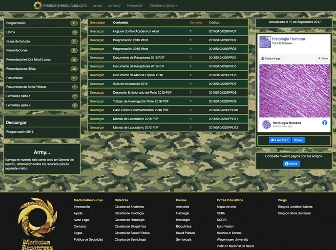This screenshot has width=336, height=250.
Task: Expand the Cátedras y Libros dropdown
Action: tap(163, 5)
